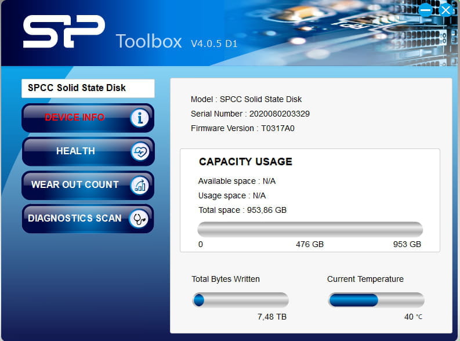Open the DEVICE INFO tab
This screenshot has height=341, width=460.
[x=88, y=118]
